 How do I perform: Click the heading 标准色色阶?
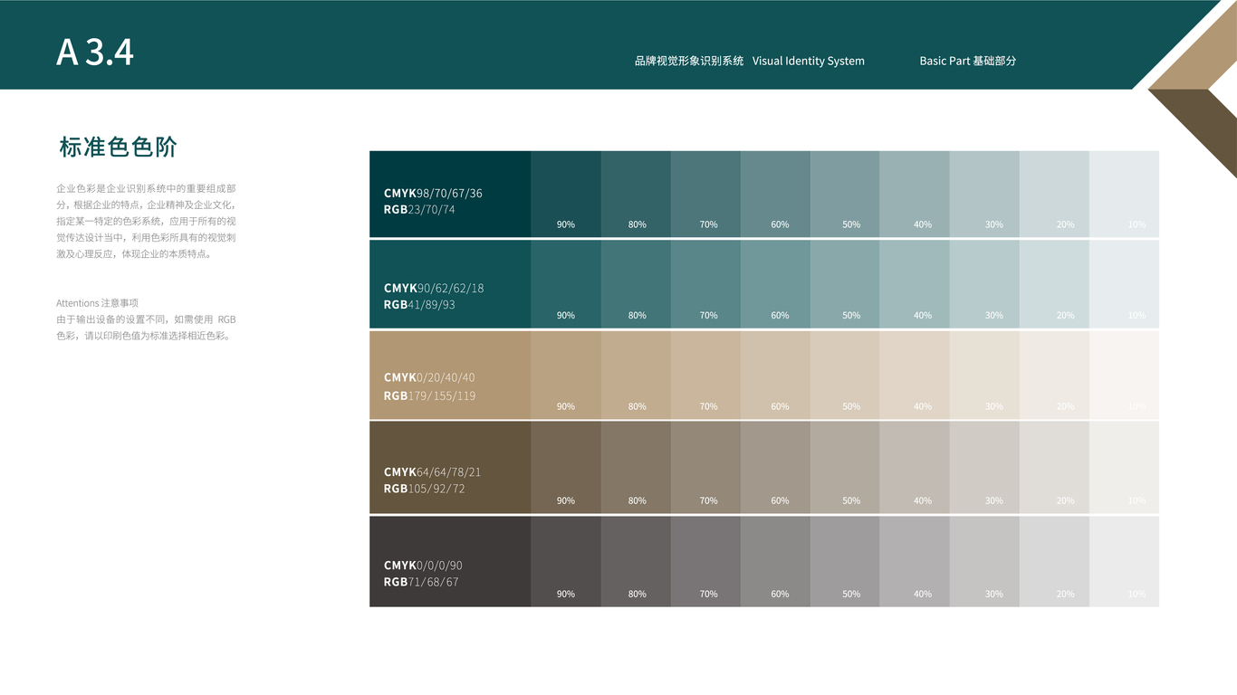(x=118, y=147)
